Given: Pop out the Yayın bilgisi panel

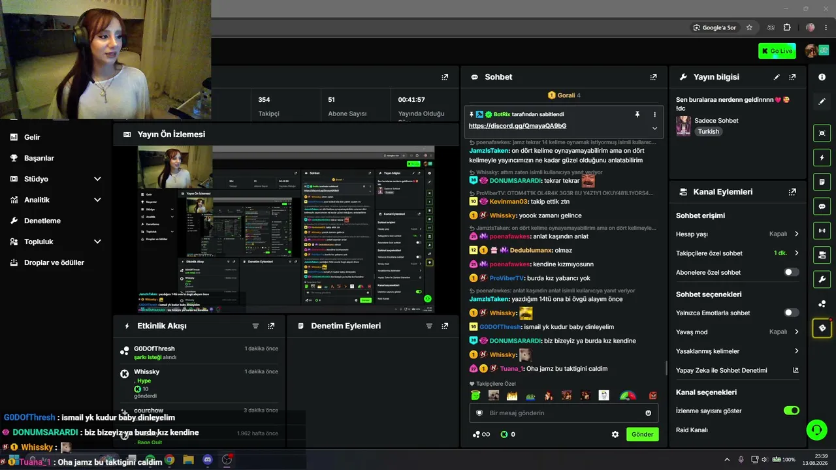Looking at the screenshot, I should (792, 77).
